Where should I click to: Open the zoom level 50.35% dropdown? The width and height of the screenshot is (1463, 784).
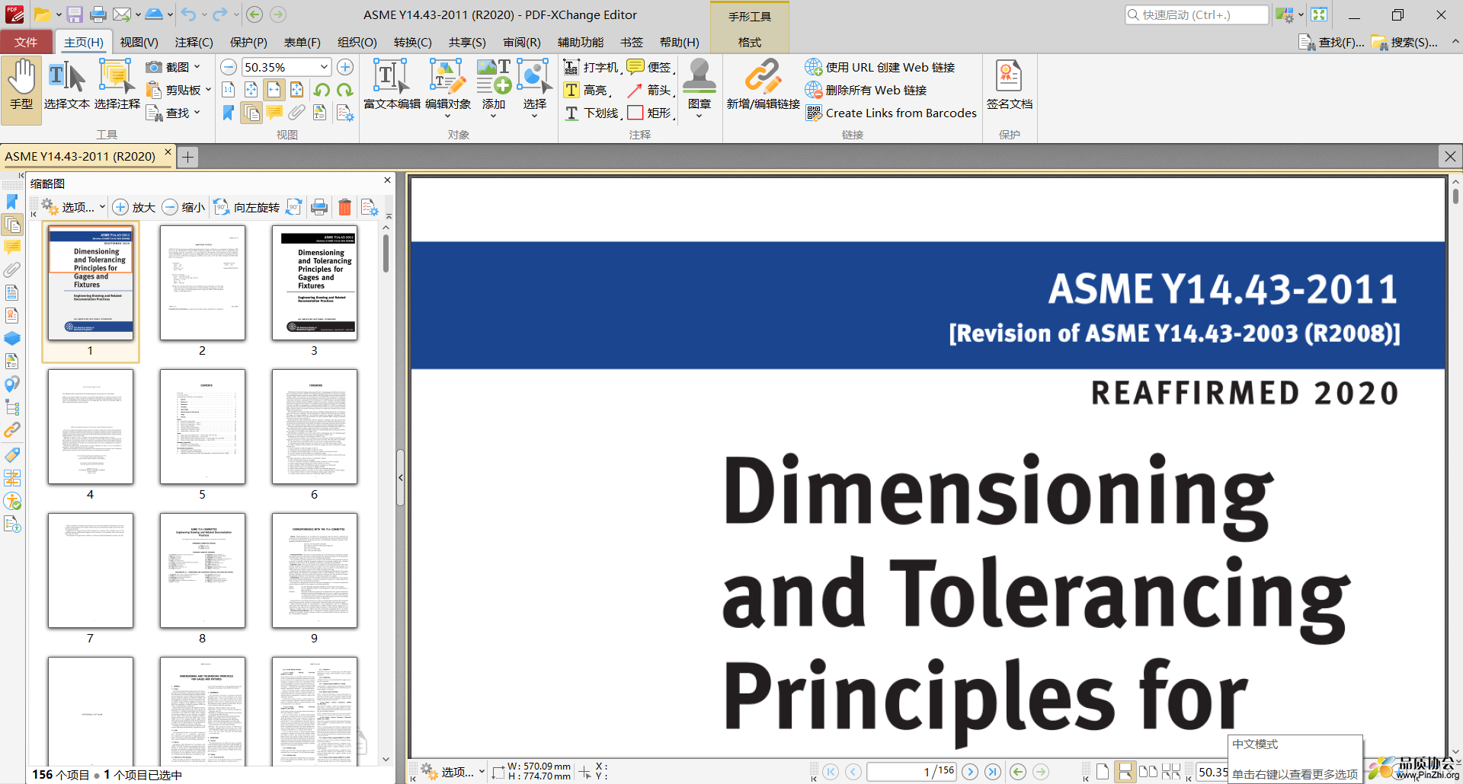(324, 67)
